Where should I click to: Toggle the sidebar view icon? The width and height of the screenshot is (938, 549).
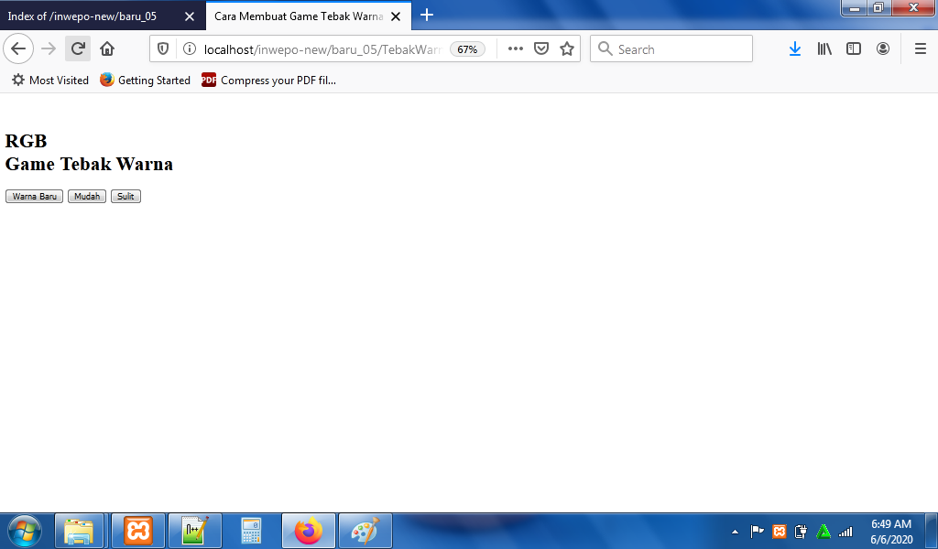854,49
